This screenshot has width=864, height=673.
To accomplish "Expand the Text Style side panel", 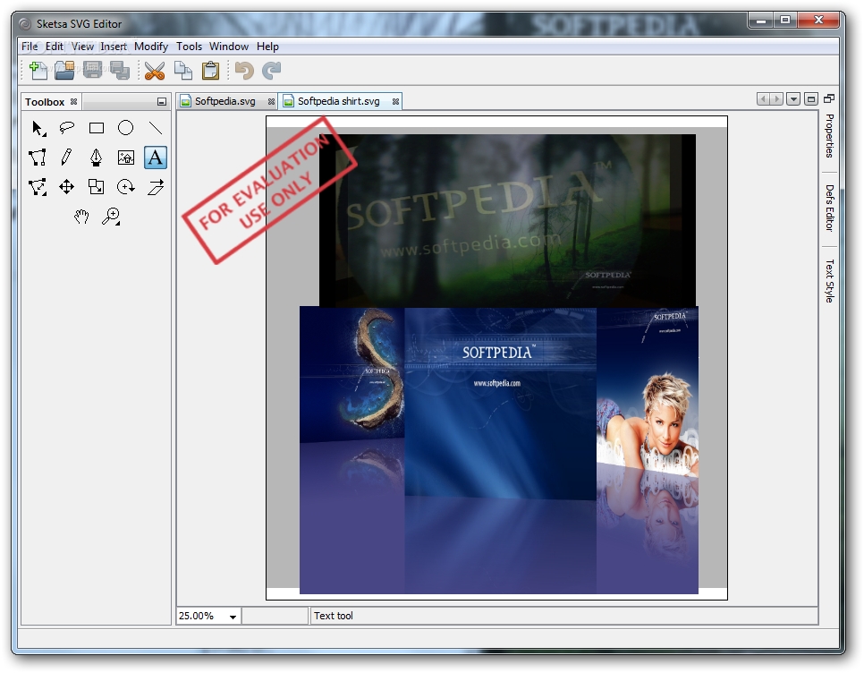I will coord(829,281).
